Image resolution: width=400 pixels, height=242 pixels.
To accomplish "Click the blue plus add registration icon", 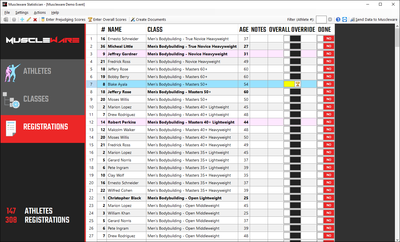I will click(22, 19).
